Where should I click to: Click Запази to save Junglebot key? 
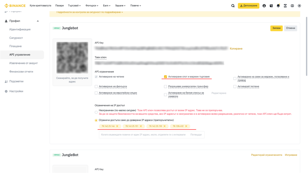click(276, 28)
